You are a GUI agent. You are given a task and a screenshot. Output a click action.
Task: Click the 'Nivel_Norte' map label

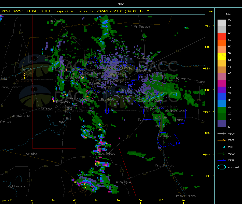(x=128, y=90)
